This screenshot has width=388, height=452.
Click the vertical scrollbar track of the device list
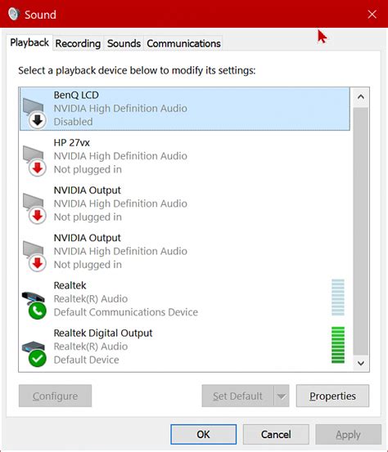(360, 231)
